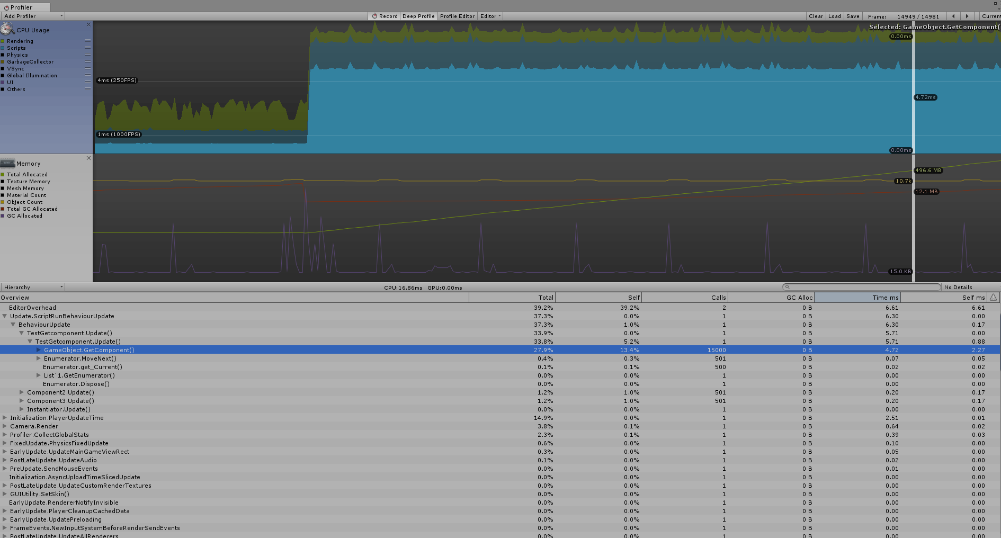Image resolution: width=1001 pixels, height=538 pixels.
Task: Click the search magnifier icon
Action: 788,287
